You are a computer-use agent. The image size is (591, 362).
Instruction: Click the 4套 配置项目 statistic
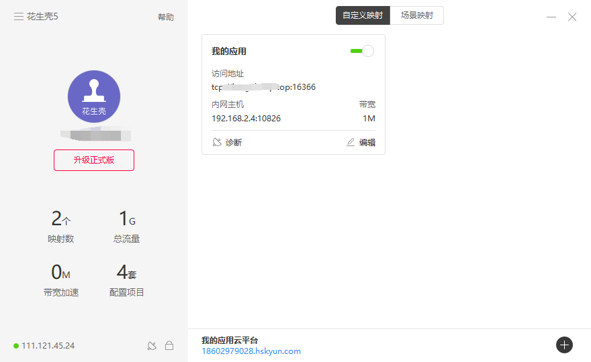pyautogui.click(x=127, y=280)
